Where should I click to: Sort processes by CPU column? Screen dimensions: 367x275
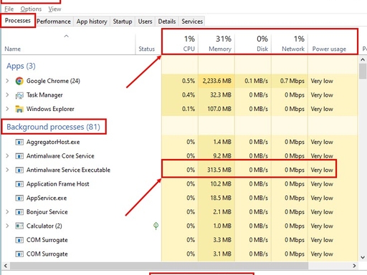(x=180, y=44)
